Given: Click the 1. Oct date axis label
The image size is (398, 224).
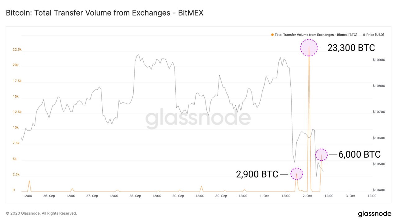Looking at the screenshot, I should pyautogui.click(x=264, y=196).
